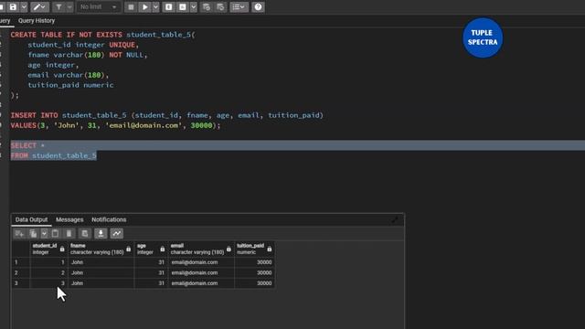Open the Messages tab
The width and height of the screenshot is (585, 329).
coord(69,219)
